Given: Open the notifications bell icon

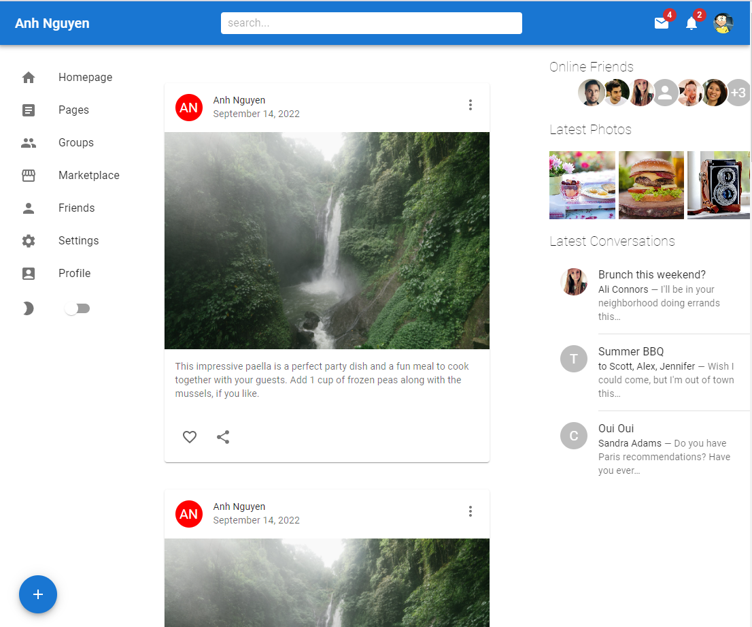Looking at the screenshot, I should [691, 23].
